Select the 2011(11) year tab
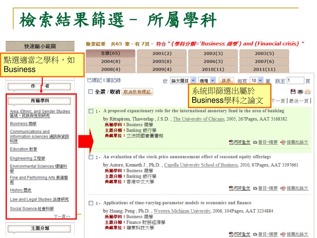The height and width of the screenshot is (238, 317). [x=264, y=69]
